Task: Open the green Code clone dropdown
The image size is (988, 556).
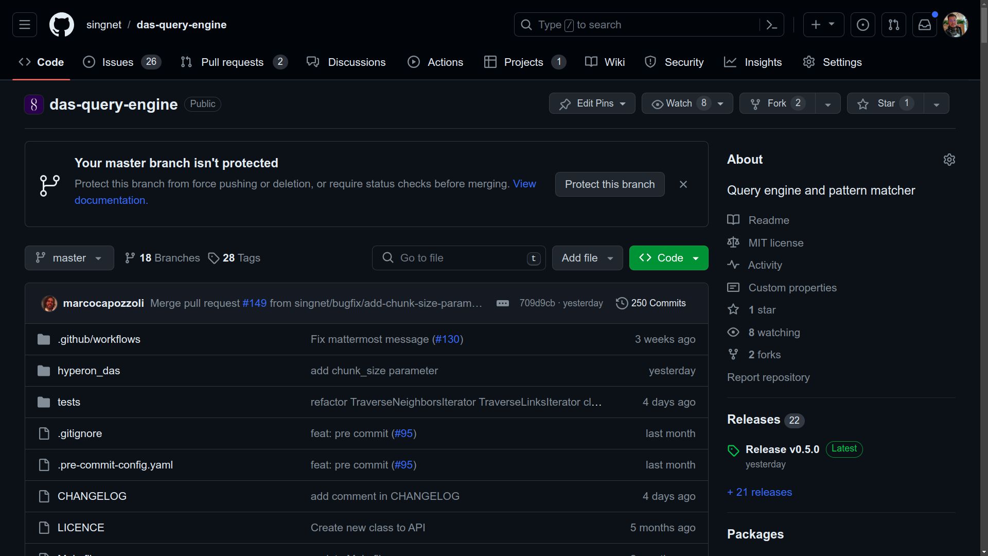Action: 669,258
